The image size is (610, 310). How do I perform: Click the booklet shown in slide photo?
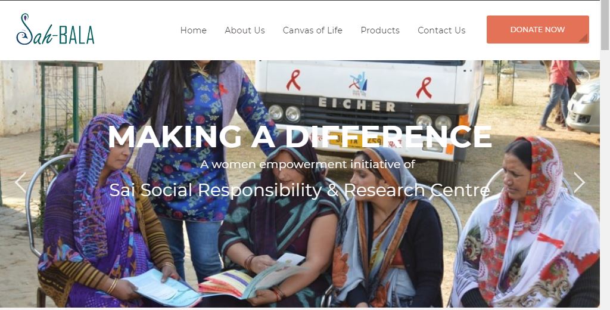251,279
